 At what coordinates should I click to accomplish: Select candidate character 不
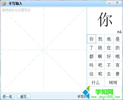pyautogui.click(x=109, y=65)
